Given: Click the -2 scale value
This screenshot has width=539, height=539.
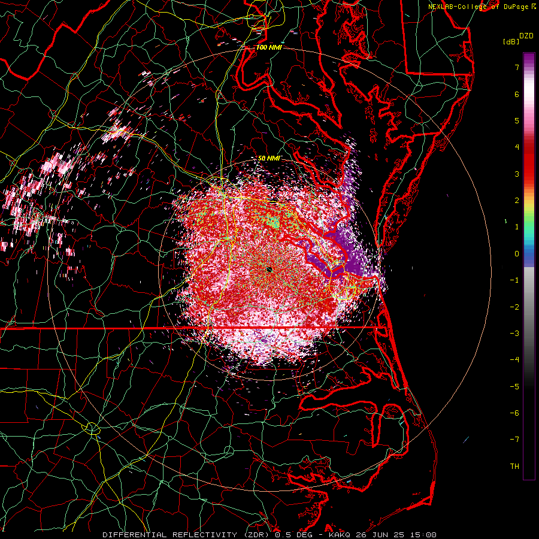Looking at the screenshot, I should pos(514,307).
